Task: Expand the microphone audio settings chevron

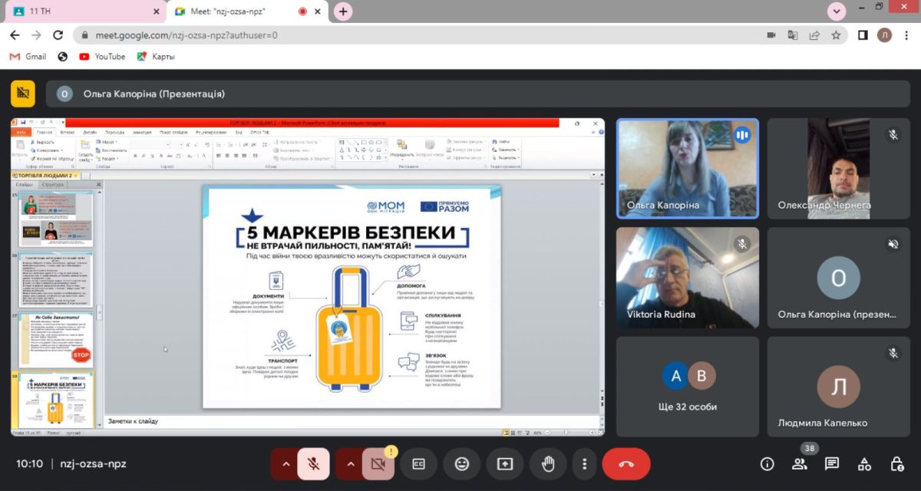Action: point(286,464)
